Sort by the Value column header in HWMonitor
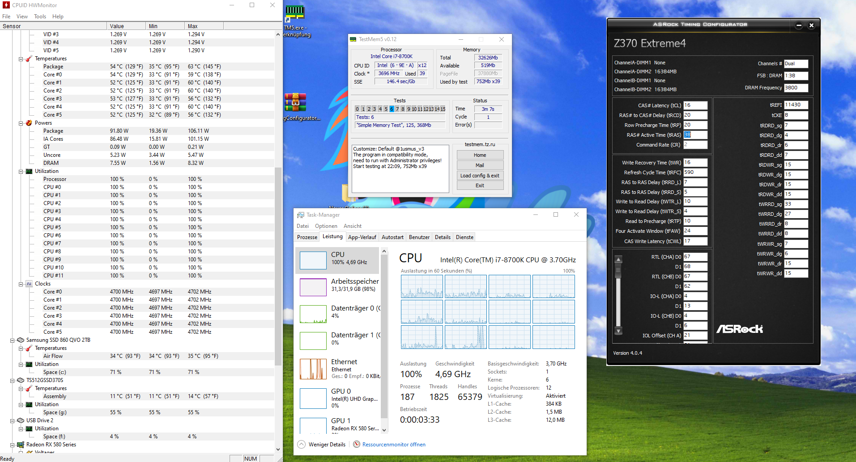This screenshot has width=856, height=462. pyautogui.click(x=126, y=26)
